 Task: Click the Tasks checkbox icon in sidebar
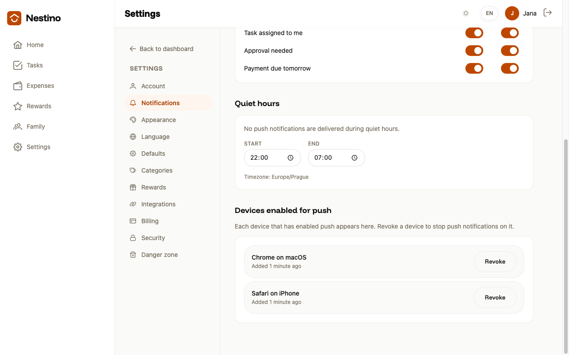[18, 65]
